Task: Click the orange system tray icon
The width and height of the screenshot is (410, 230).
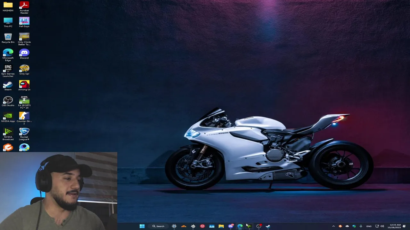Action: (340, 226)
